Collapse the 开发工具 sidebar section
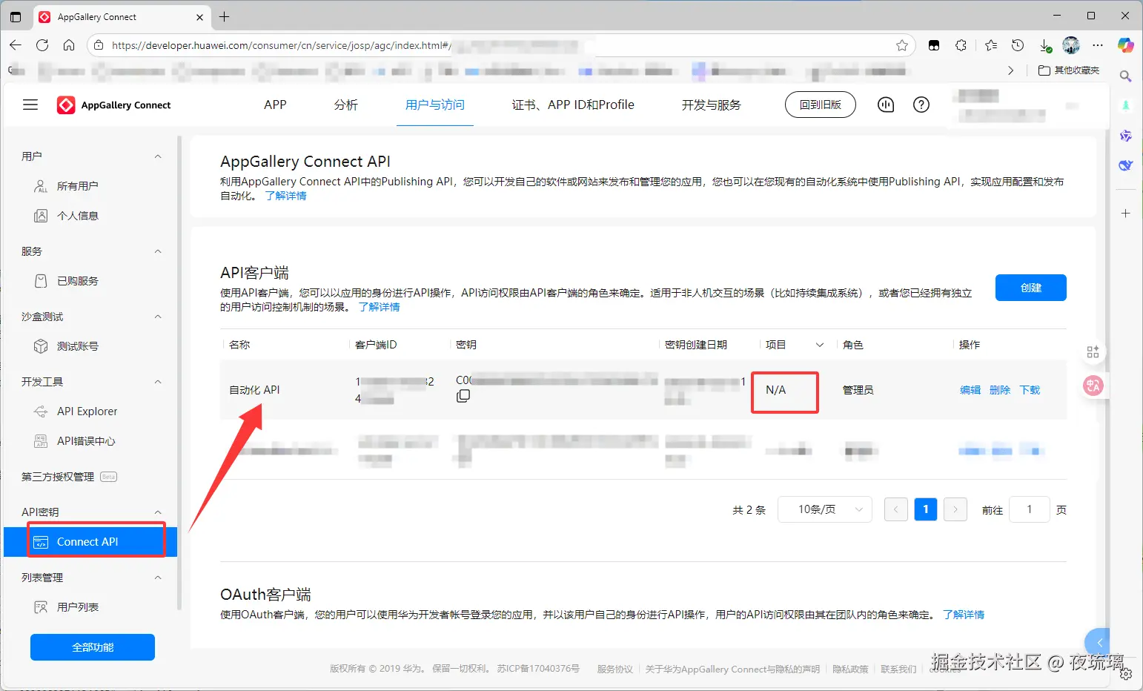 coord(157,382)
